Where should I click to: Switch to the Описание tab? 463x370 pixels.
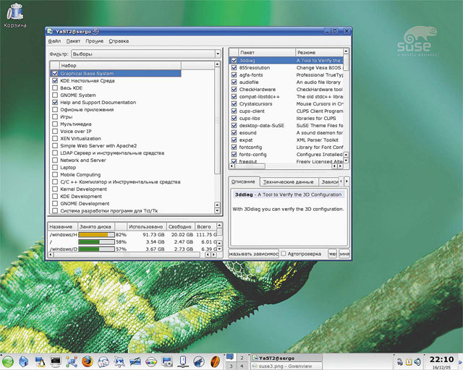[x=243, y=181]
